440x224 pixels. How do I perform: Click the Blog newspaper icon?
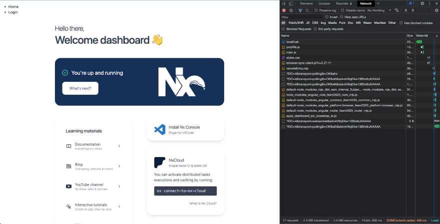(x=68, y=166)
